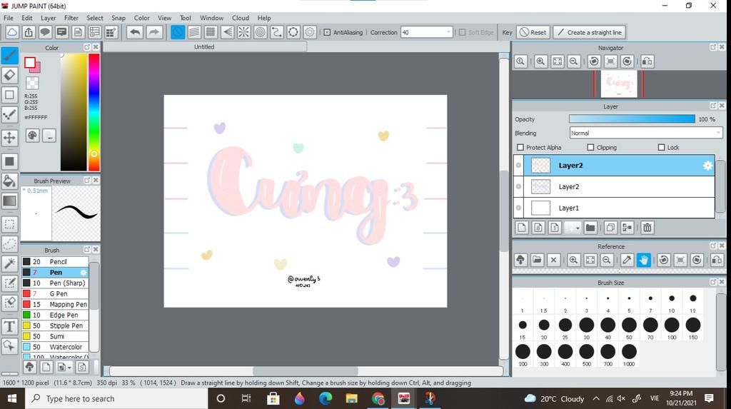Close the Color panel
This screenshot has height=409, width=731.
point(96,47)
